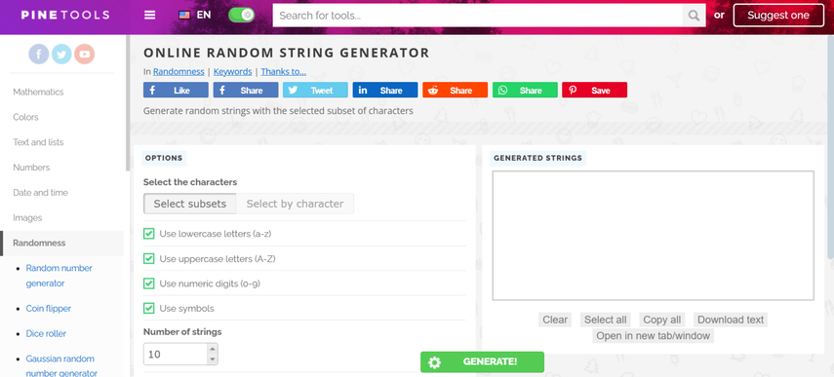This screenshot has width=834, height=377.
Task: Click the Twitter Tweet button
Action: 315,91
